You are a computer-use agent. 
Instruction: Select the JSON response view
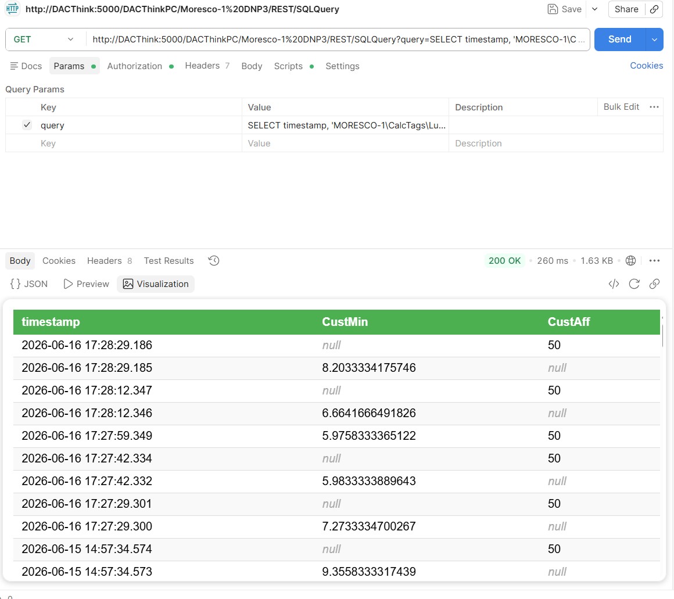tap(29, 284)
